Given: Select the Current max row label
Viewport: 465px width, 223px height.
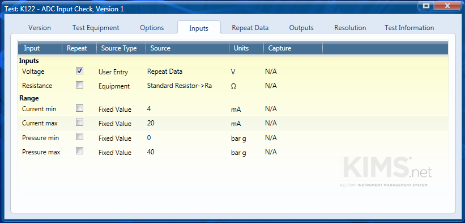Looking at the screenshot, I should tap(40, 123).
